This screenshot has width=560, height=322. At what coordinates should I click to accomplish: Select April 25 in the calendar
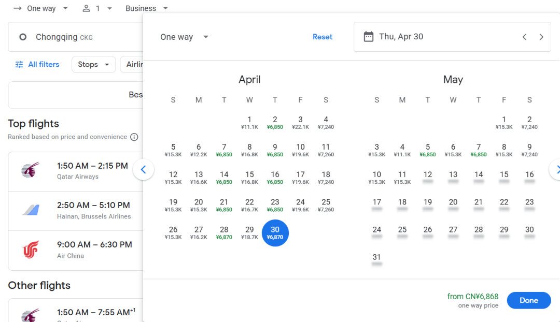click(326, 205)
